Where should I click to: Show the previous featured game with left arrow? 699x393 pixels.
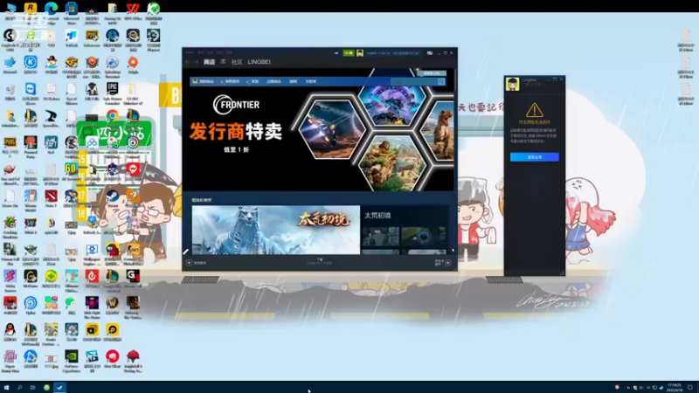tap(186, 252)
